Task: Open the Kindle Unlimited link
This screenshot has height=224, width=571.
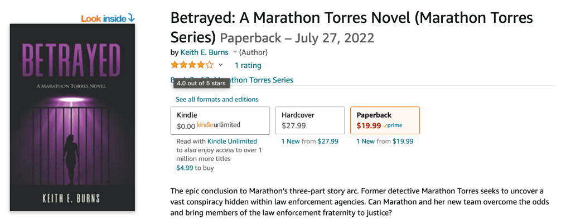Action: [232, 142]
